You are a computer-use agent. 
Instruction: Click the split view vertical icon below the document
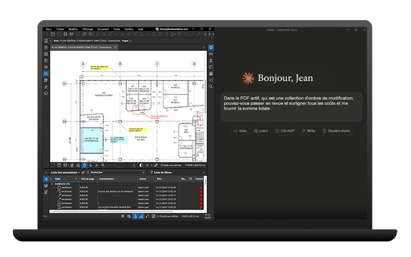tap(59, 165)
